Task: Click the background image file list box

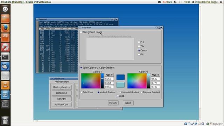Action: [110, 49]
